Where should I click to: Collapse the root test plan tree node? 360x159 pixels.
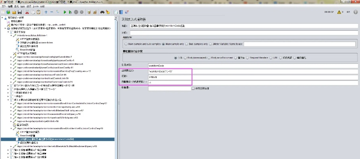coord(2,18)
